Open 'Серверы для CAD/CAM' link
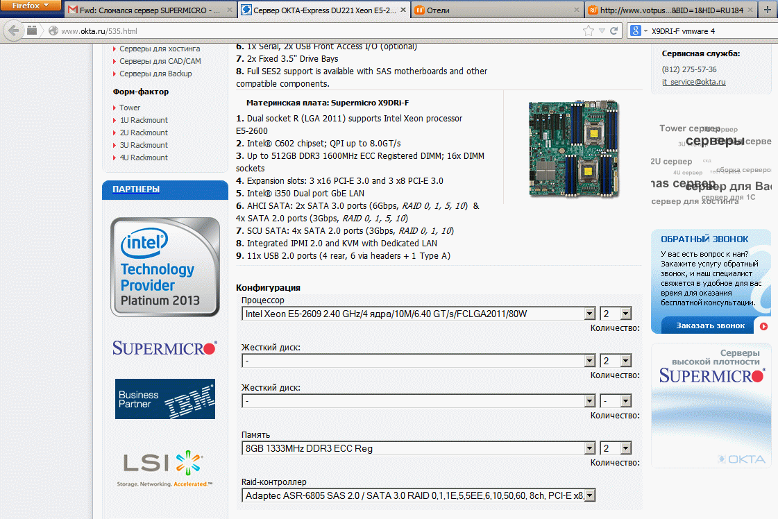The image size is (778, 519). 160,61
